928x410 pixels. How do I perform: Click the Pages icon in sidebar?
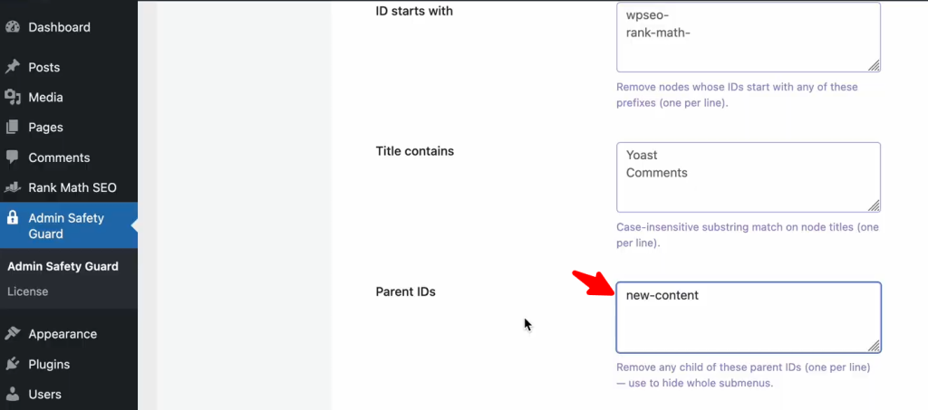point(13,128)
